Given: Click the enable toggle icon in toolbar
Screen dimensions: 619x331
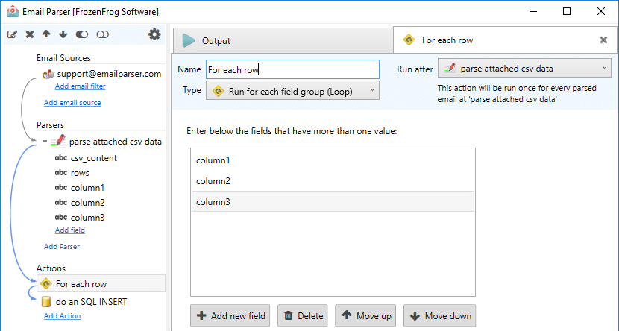Looking at the screenshot, I should point(82,34).
